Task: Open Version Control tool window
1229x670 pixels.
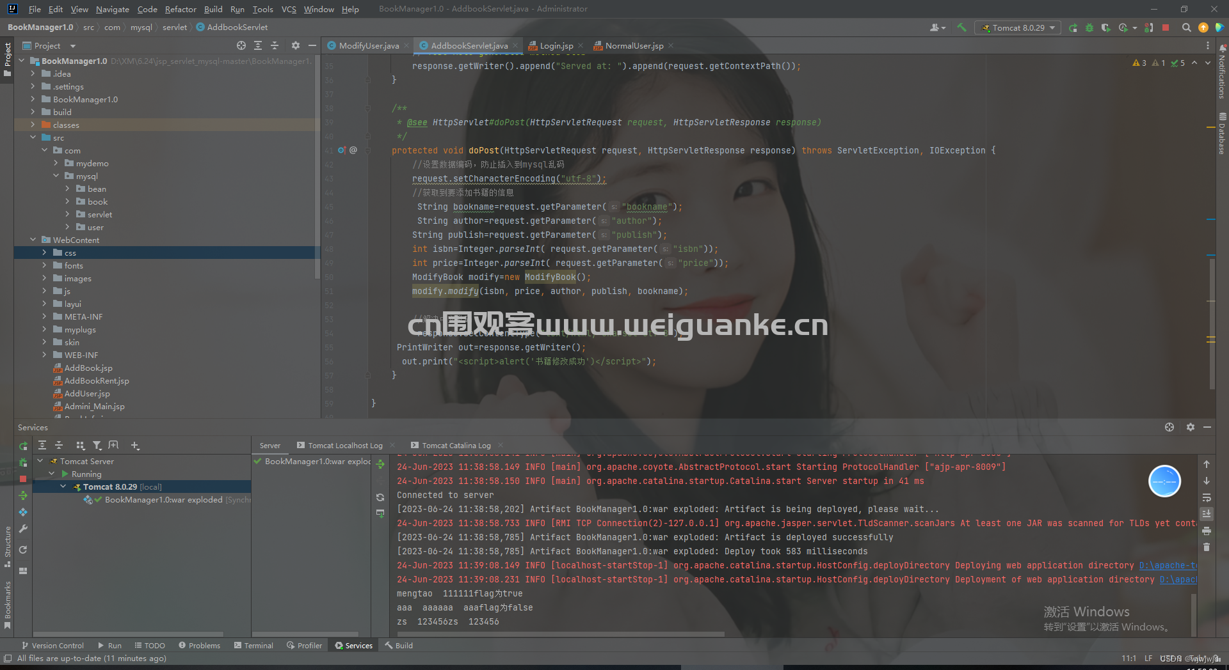Action: tap(52, 646)
